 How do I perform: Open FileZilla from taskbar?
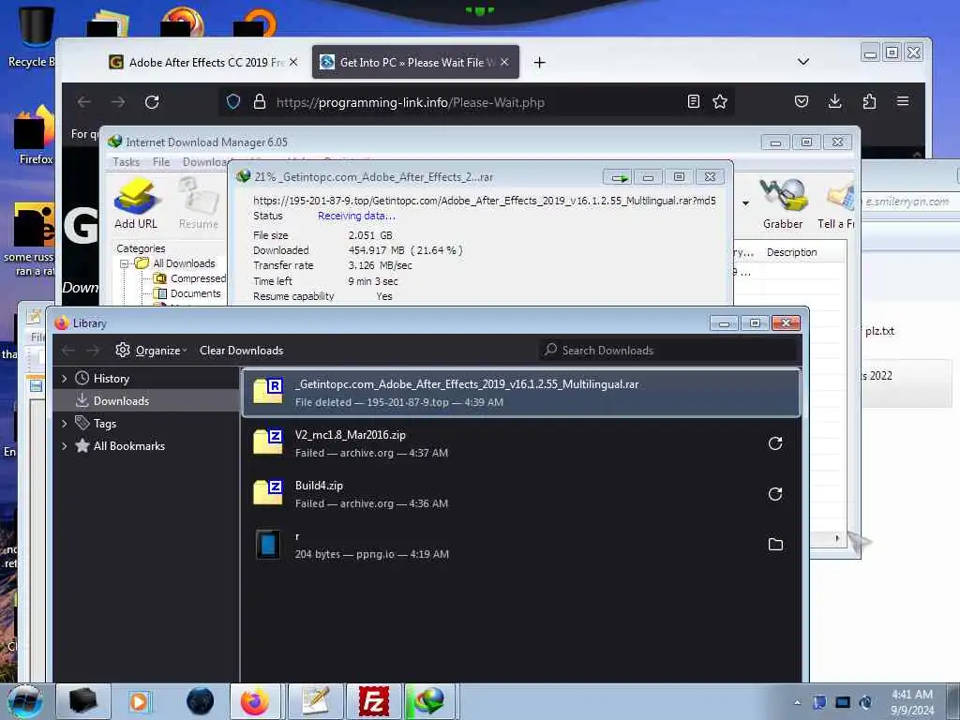(373, 701)
